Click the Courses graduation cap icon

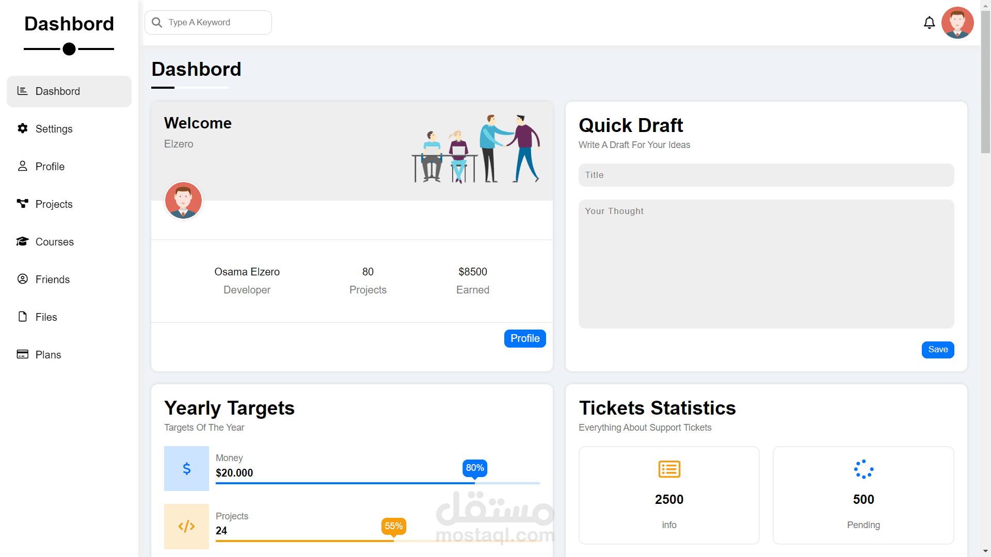[x=22, y=241]
